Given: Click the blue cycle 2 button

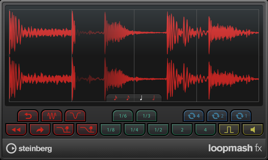Looking at the screenshot, I should click(x=217, y=116).
